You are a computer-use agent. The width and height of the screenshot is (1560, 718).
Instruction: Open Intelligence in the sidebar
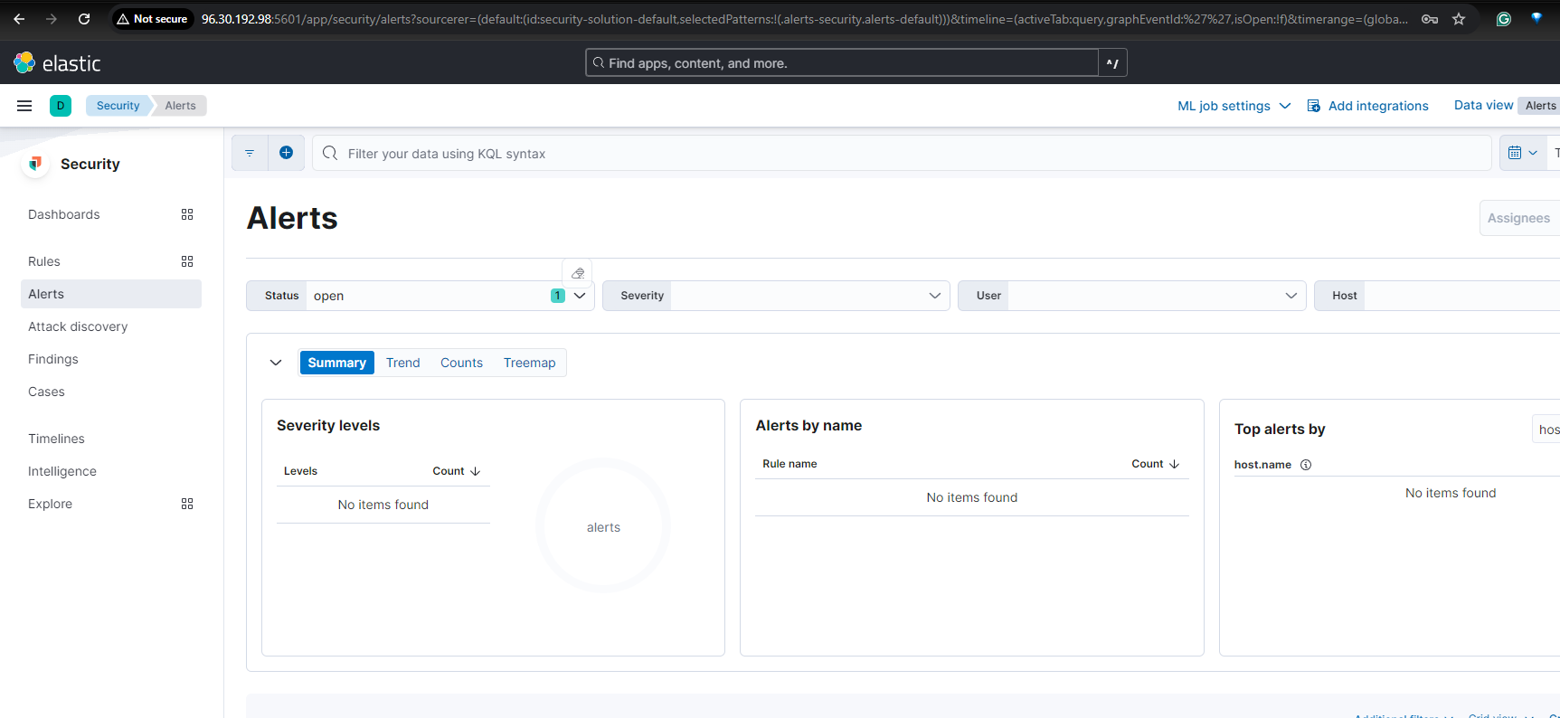click(x=62, y=471)
